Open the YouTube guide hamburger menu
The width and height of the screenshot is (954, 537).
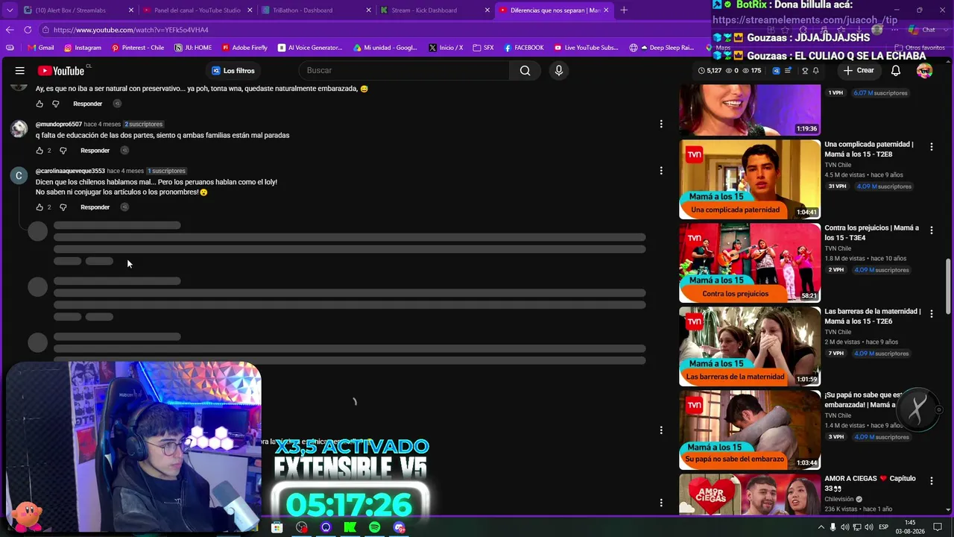tap(20, 71)
